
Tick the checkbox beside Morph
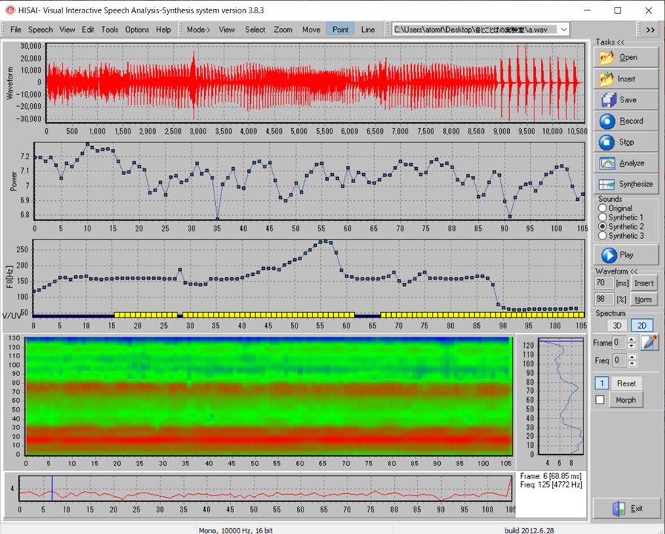pyautogui.click(x=600, y=400)
